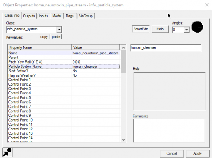Select the Pitch Yaw Roll property row
Image resolution: width=212 pixels, height=158 pixels.
(64, 62)
